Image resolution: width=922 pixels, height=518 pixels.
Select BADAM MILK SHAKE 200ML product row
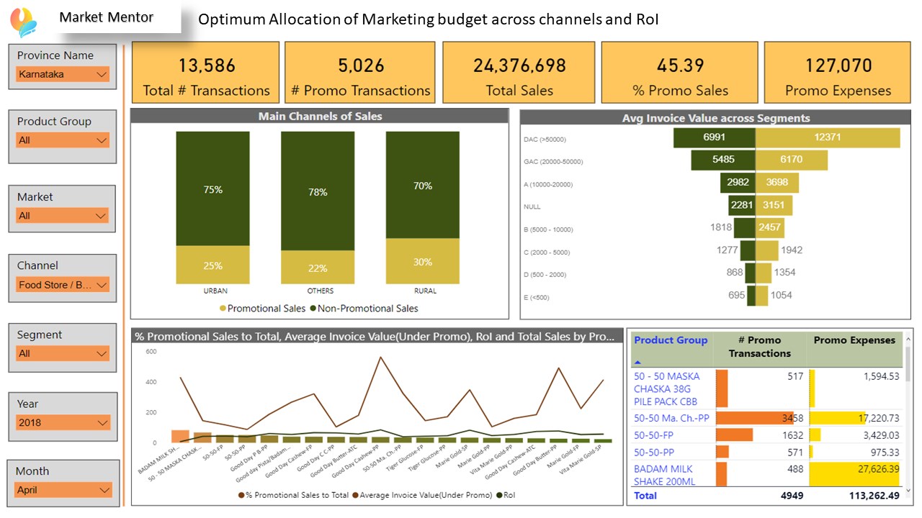(x=766, y=475)
